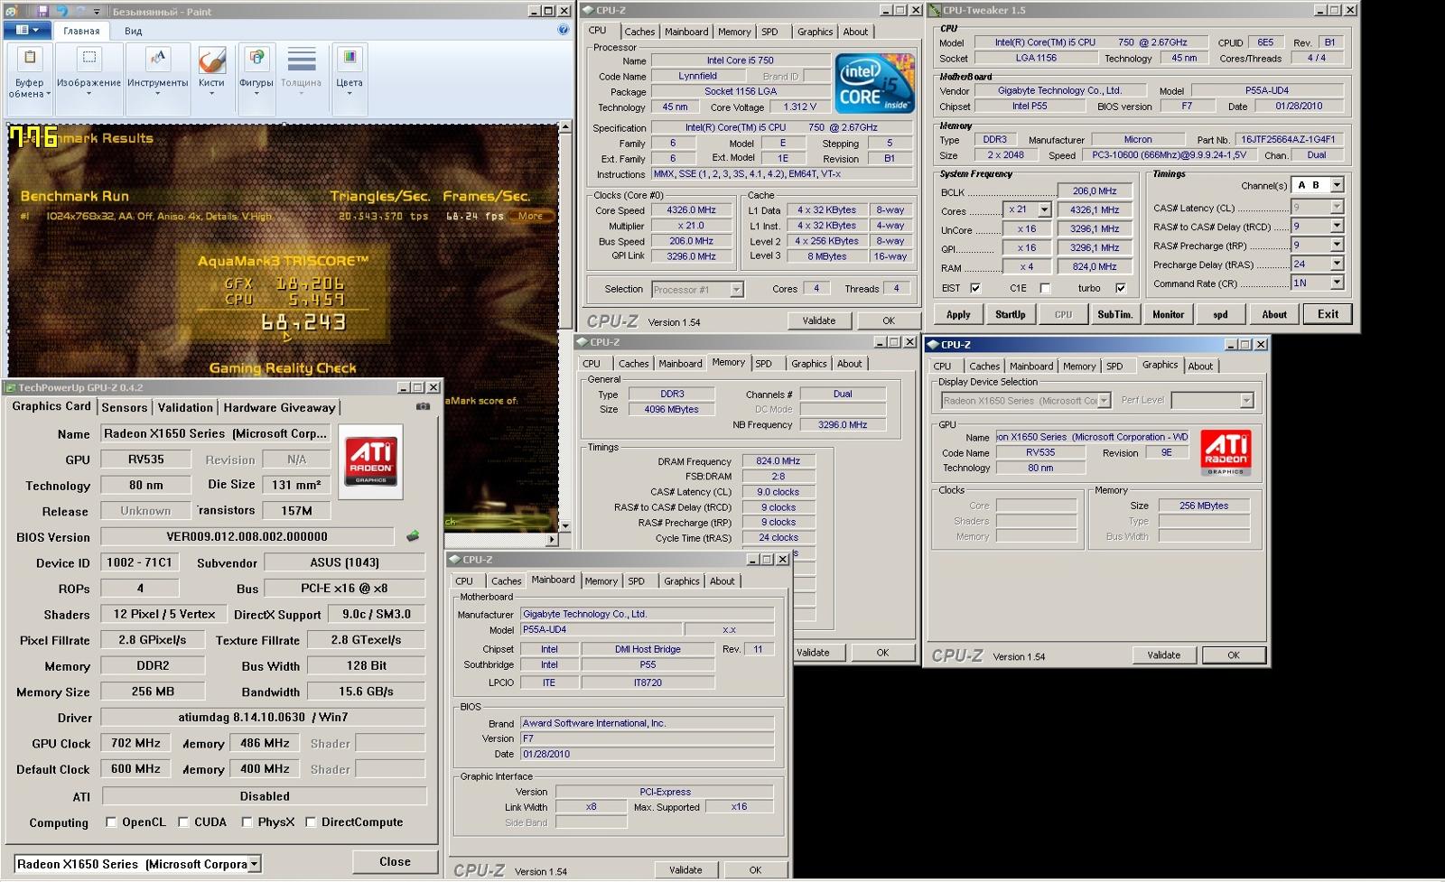This screenshot has height=882, width=1445.
Task: Click the GPU-Z title bar icon
Action: point(11,387)
